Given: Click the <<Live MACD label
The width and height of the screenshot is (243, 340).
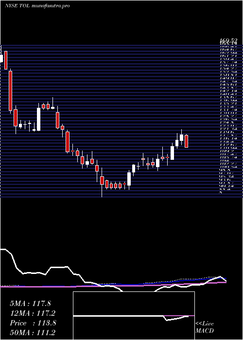Looking at the screenshot, I should [x=205, y=327].
